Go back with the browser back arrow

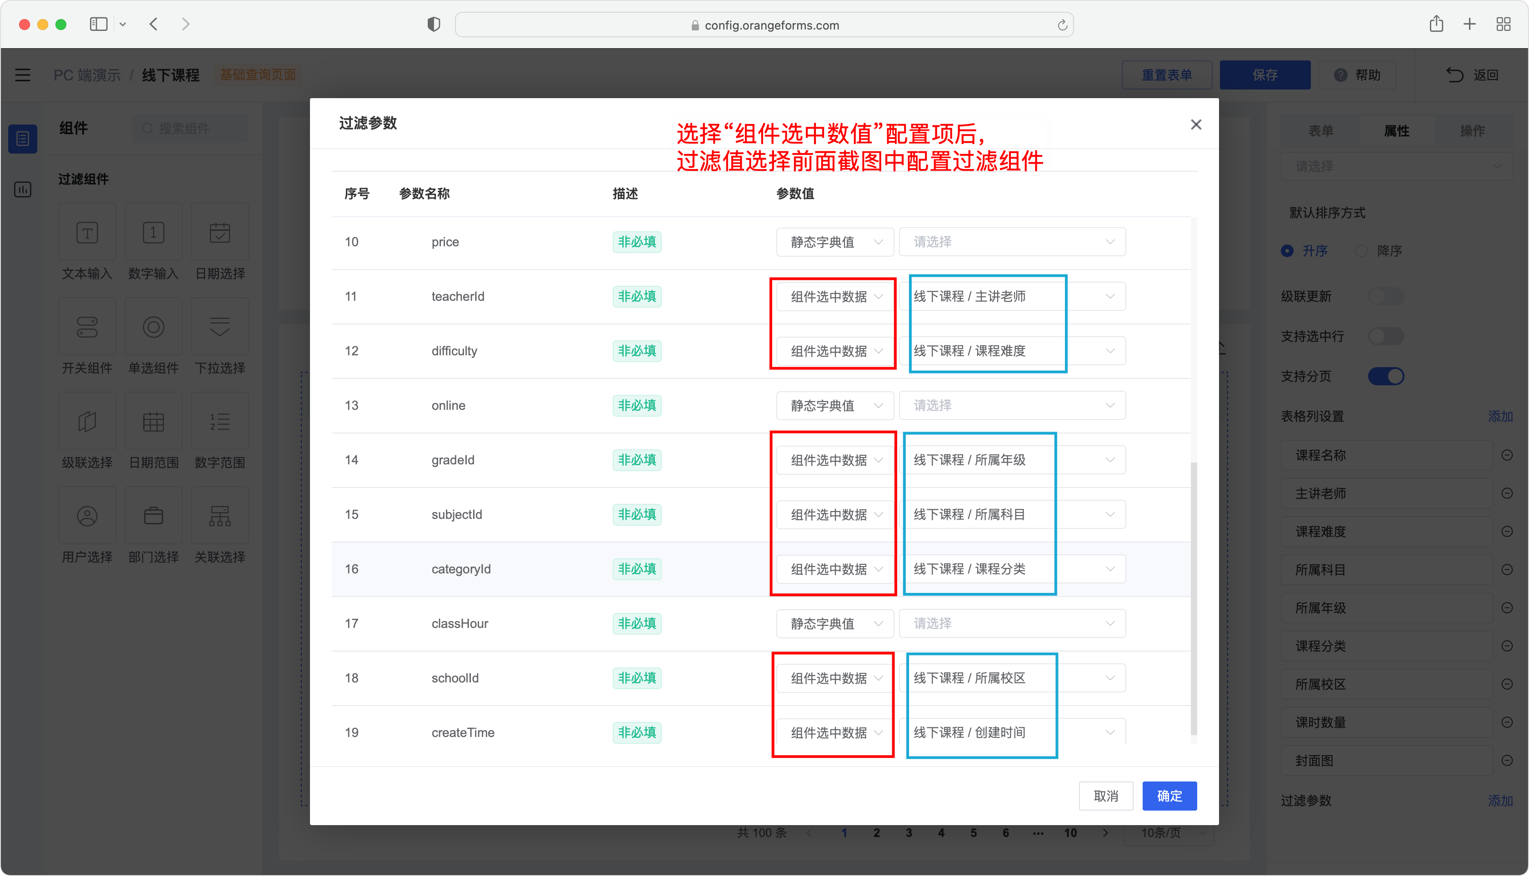coord(154,24)
